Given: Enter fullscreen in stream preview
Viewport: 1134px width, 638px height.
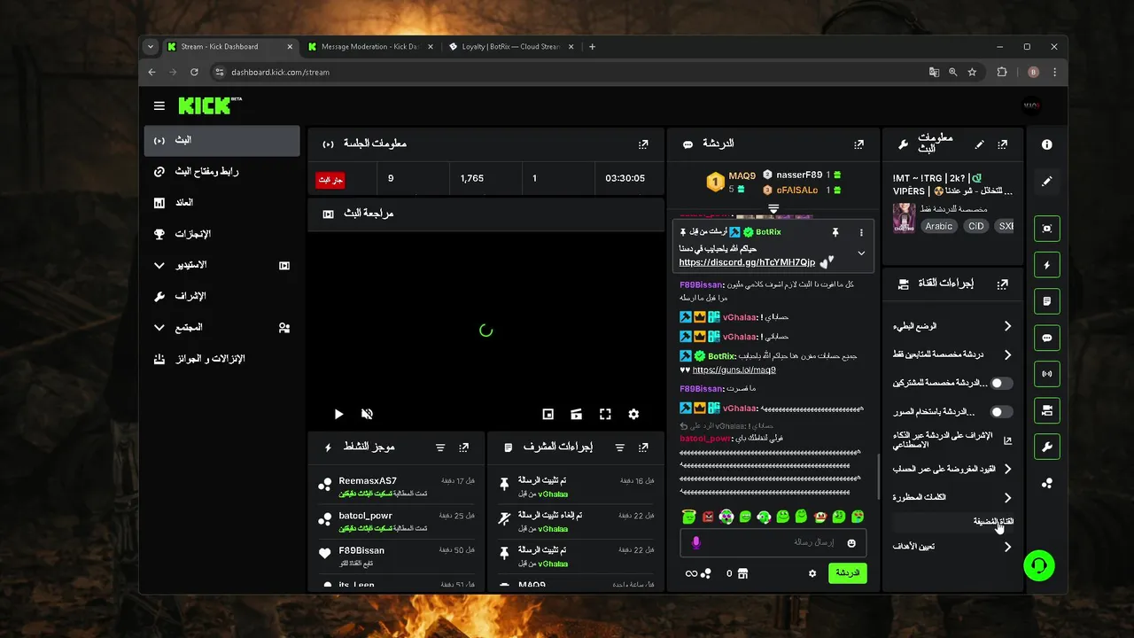Looking at the screenshot, I should (605, 414).
